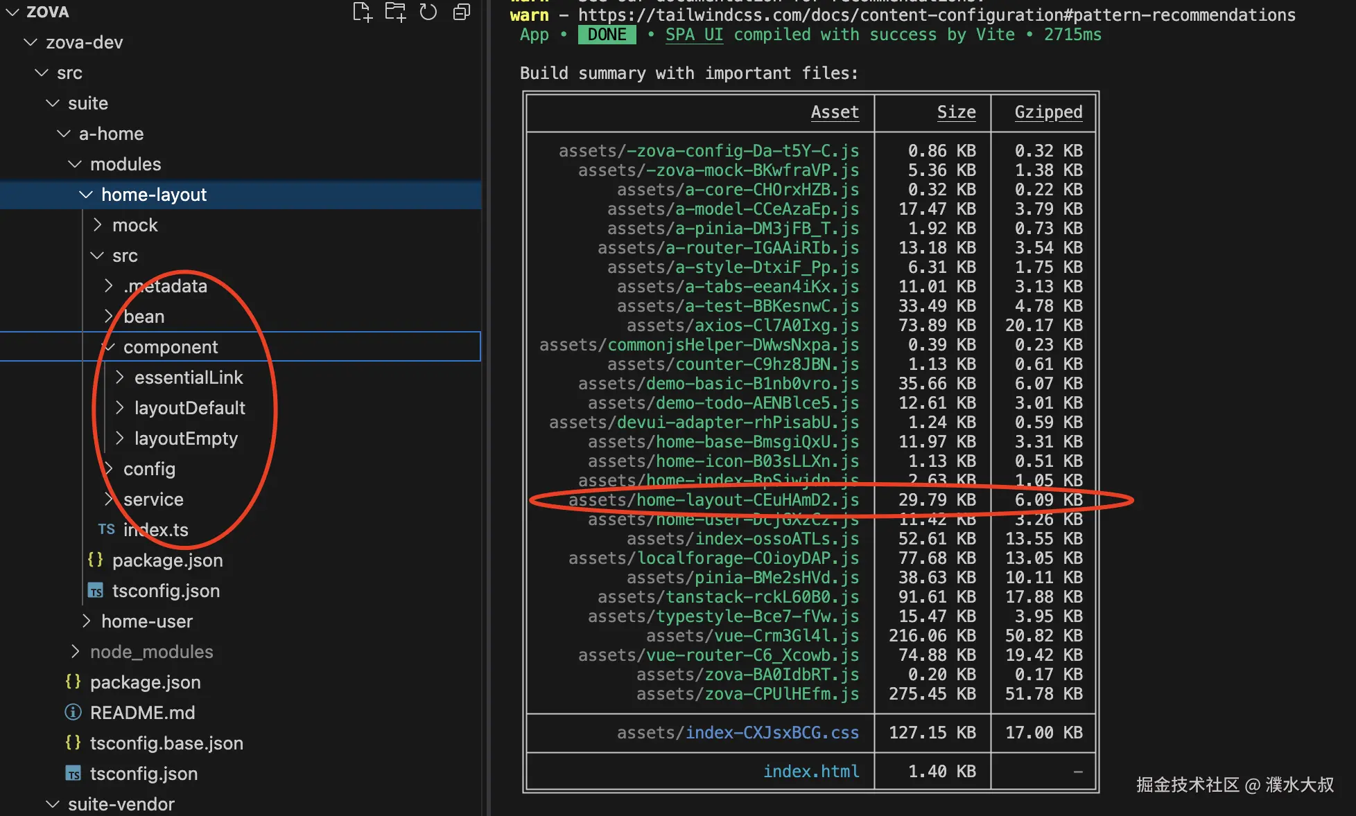Select the home-layout folder row
The image size is (1356, 816).
(154, 195)
